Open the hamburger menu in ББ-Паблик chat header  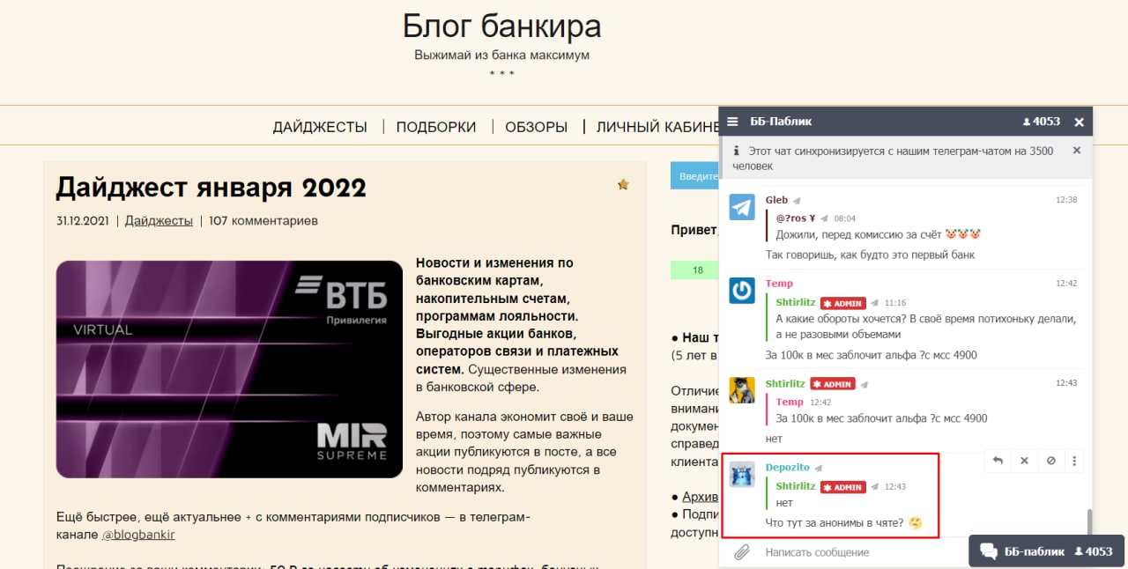tap(732, 122)
